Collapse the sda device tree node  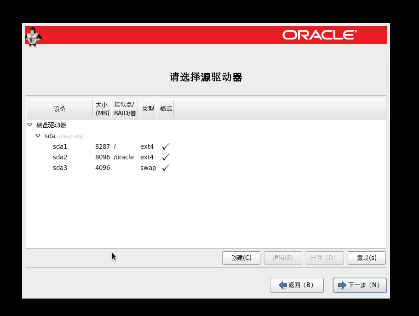click(x=38, y=136)
